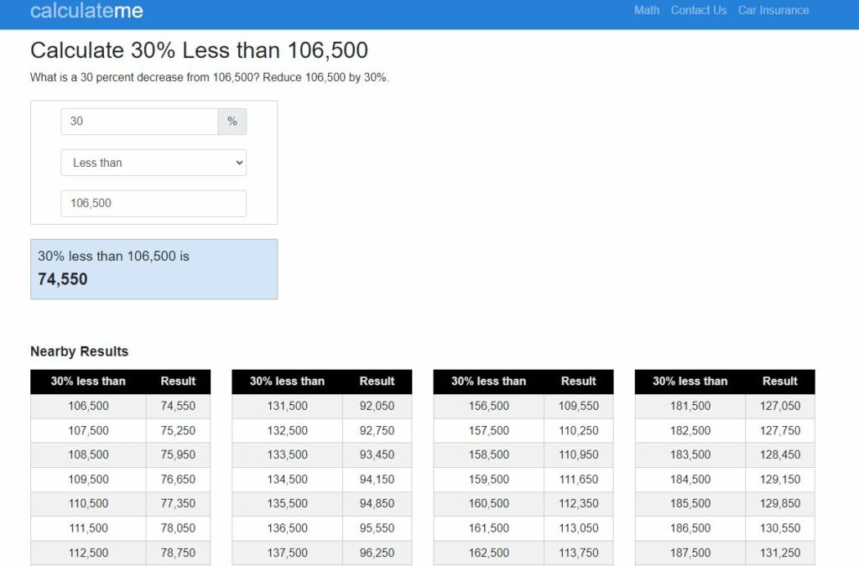Click result cell 110,950
Viewport: 859px width, 566px height.
[x=579, y=454]
